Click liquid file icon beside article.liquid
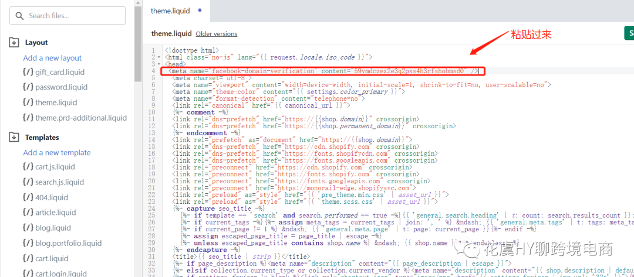The image size is (634, 277). 28,213
